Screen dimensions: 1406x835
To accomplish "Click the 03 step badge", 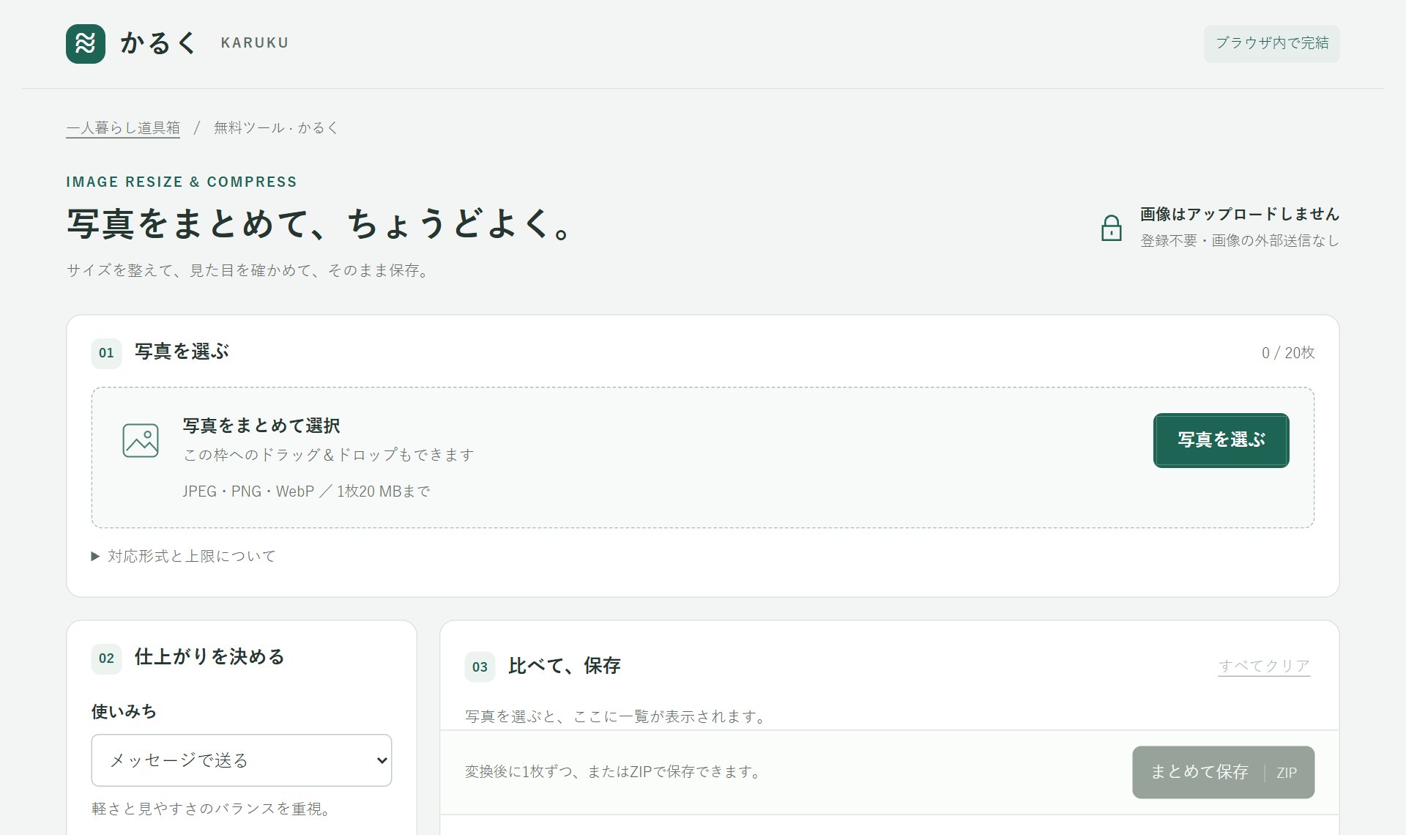I will pyautogui.click(x=480, y=667).
